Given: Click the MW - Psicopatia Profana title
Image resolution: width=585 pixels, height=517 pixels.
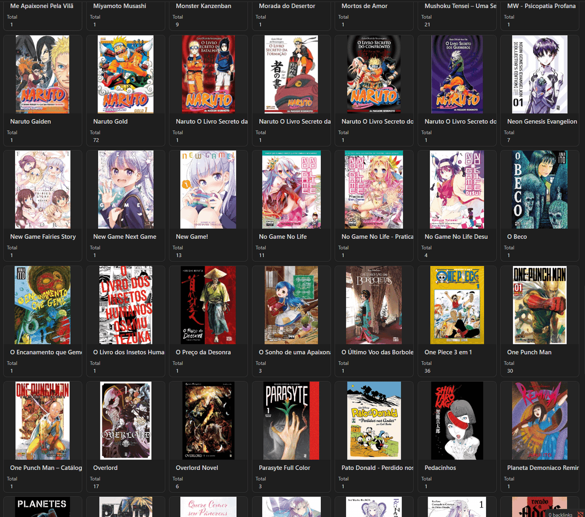Looking at the screenshot, I should click(x=542, y=6).
